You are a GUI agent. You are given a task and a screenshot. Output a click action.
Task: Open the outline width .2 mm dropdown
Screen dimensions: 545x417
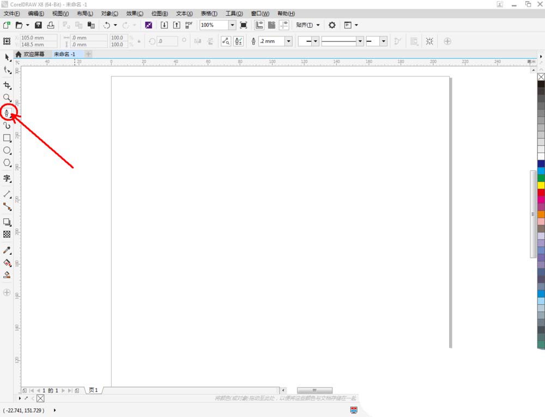[288, 41]
